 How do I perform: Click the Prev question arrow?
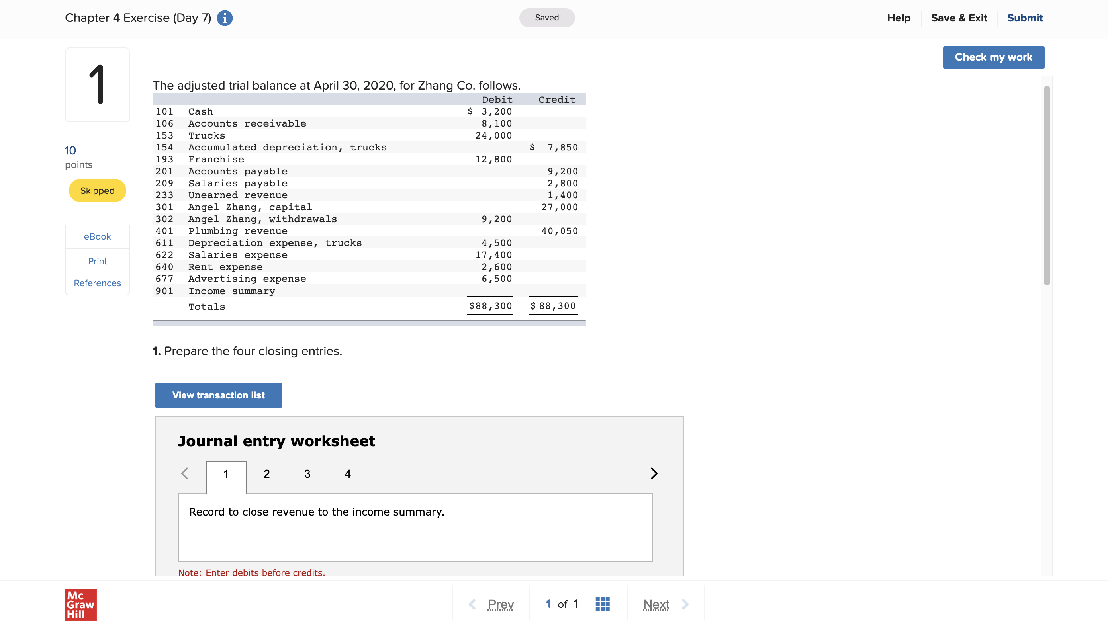tap(473, 604)
